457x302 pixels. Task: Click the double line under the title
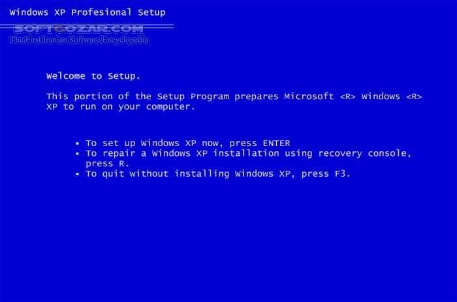tap(87, 26)
